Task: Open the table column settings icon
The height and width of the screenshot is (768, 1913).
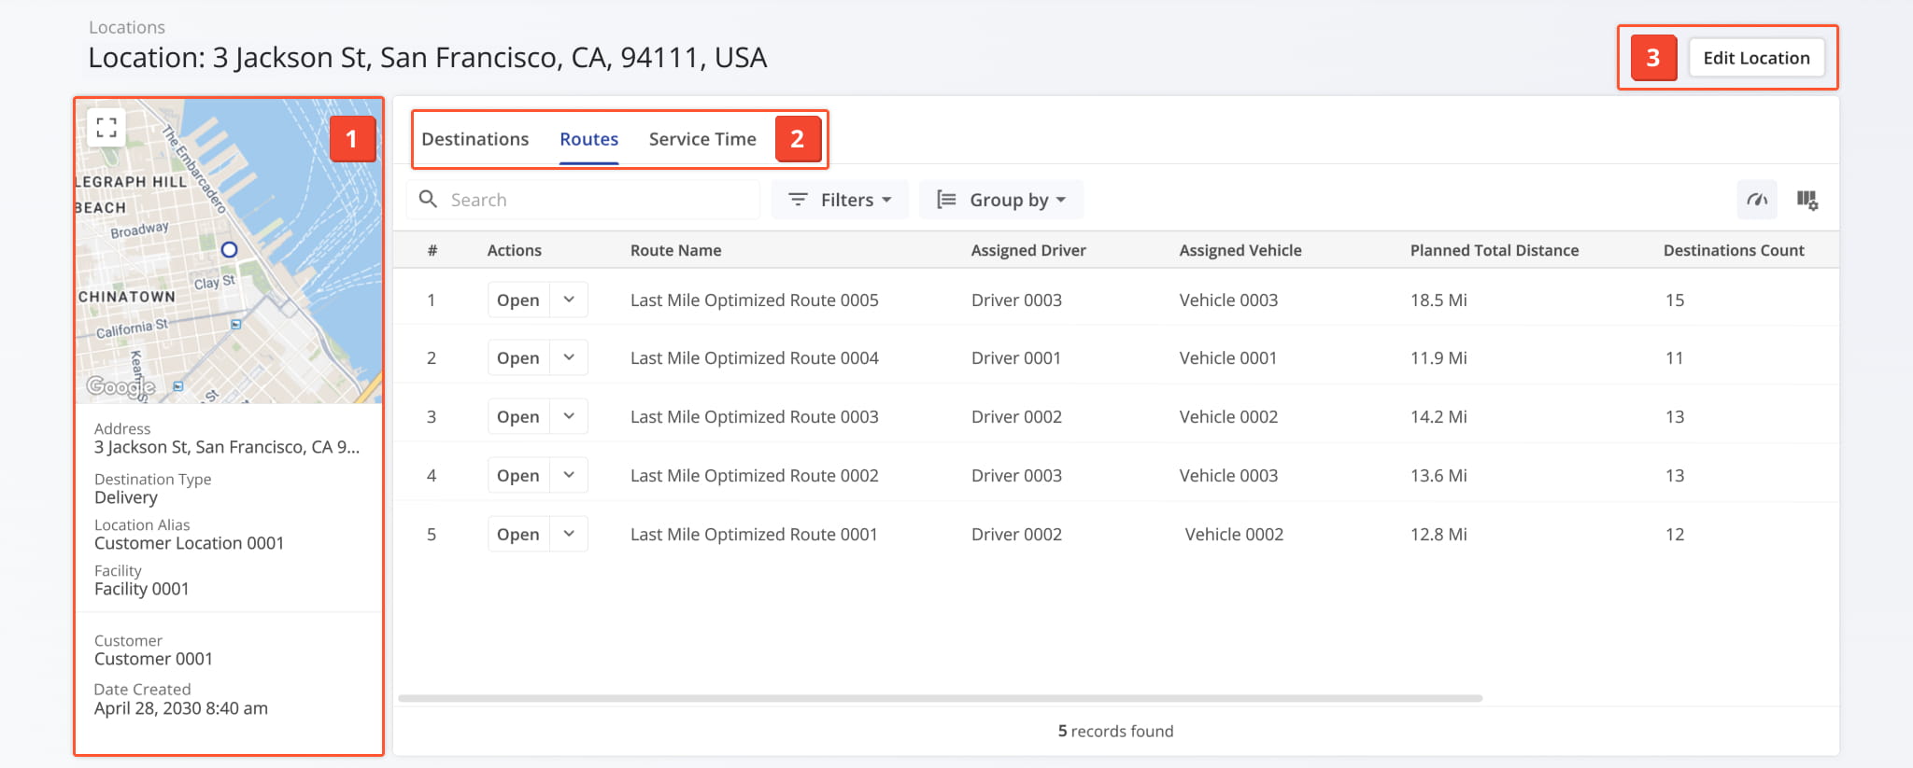Action: 1807,200
